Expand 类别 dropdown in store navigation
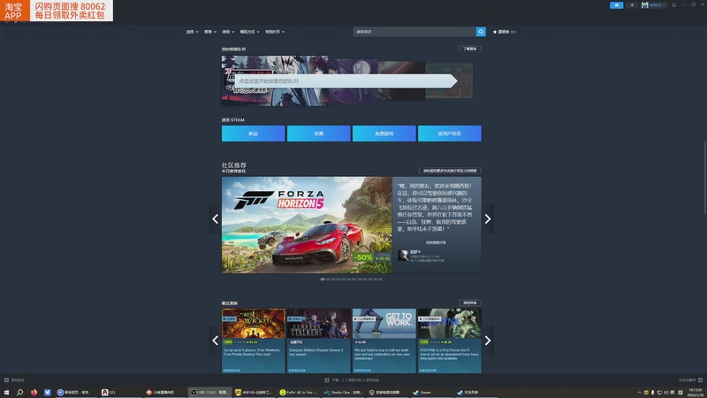The height and width of the screenshot is (398, 707). click(228, 32)
